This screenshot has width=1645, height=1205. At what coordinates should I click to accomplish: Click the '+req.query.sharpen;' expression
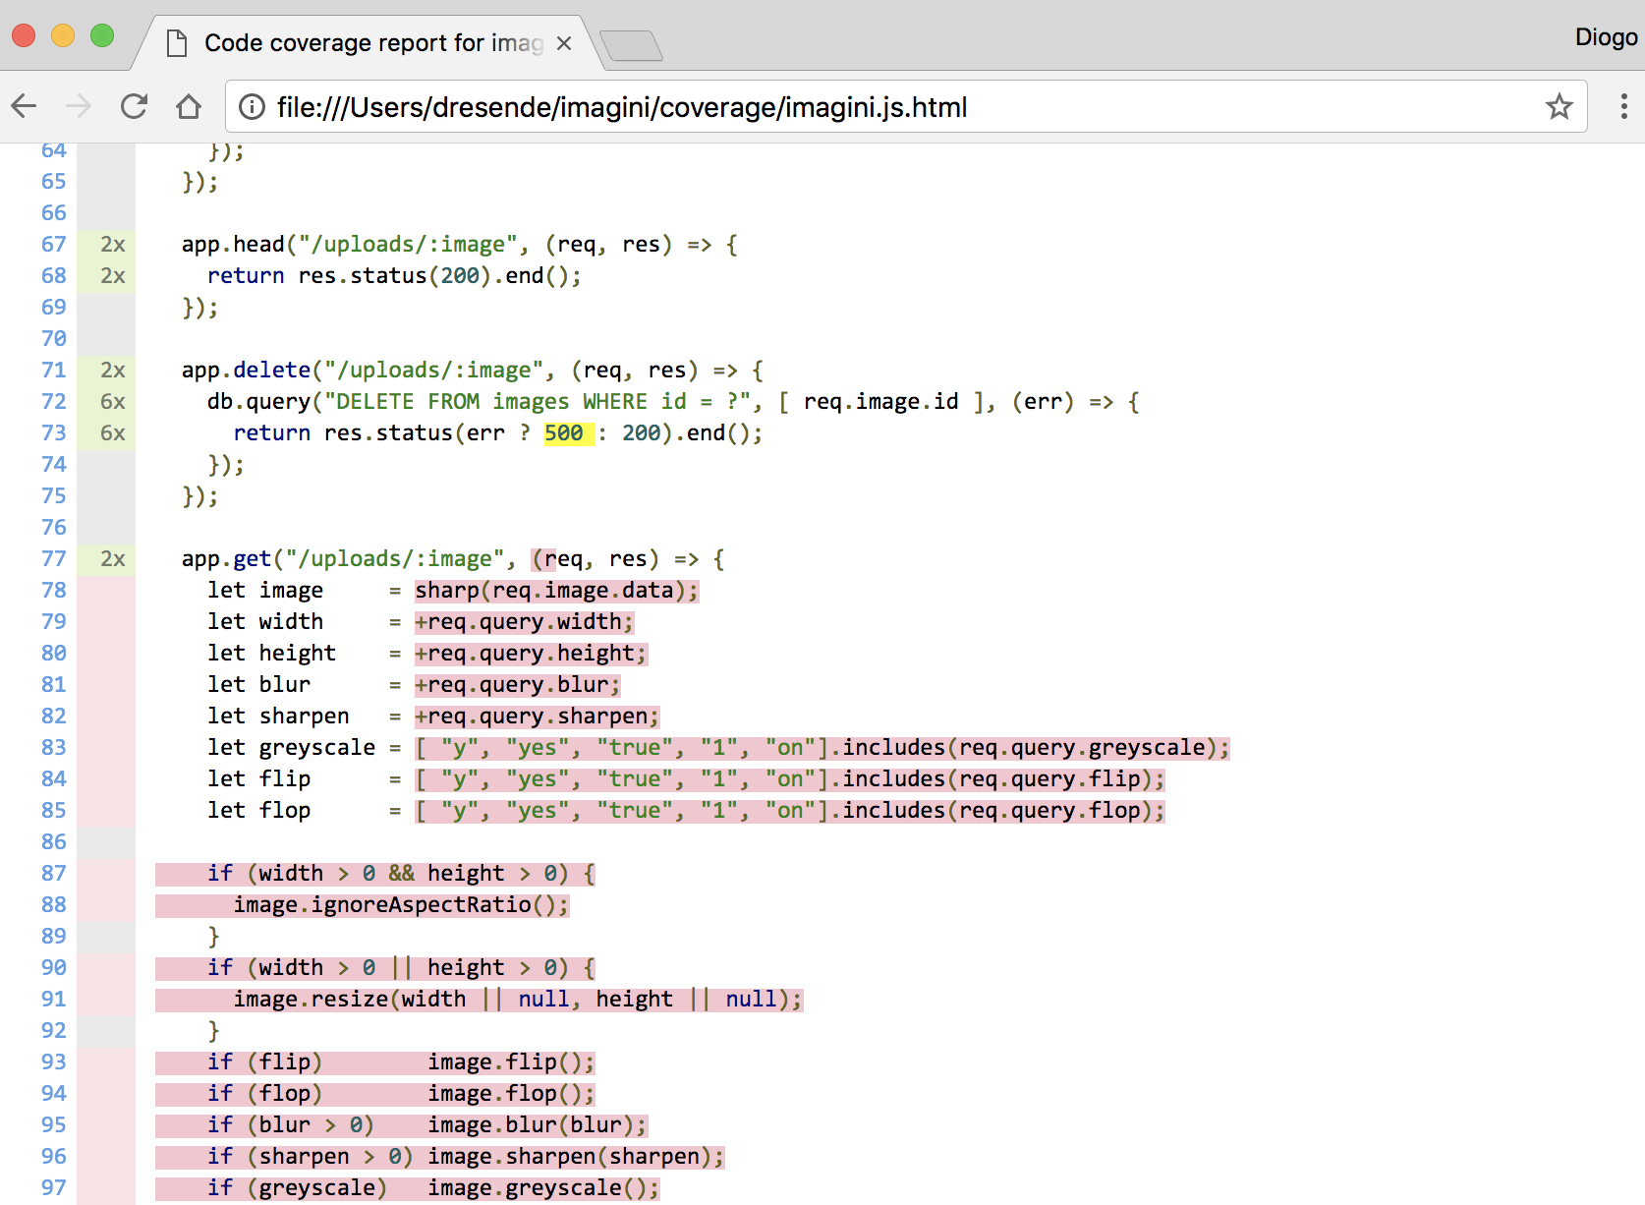537,717
